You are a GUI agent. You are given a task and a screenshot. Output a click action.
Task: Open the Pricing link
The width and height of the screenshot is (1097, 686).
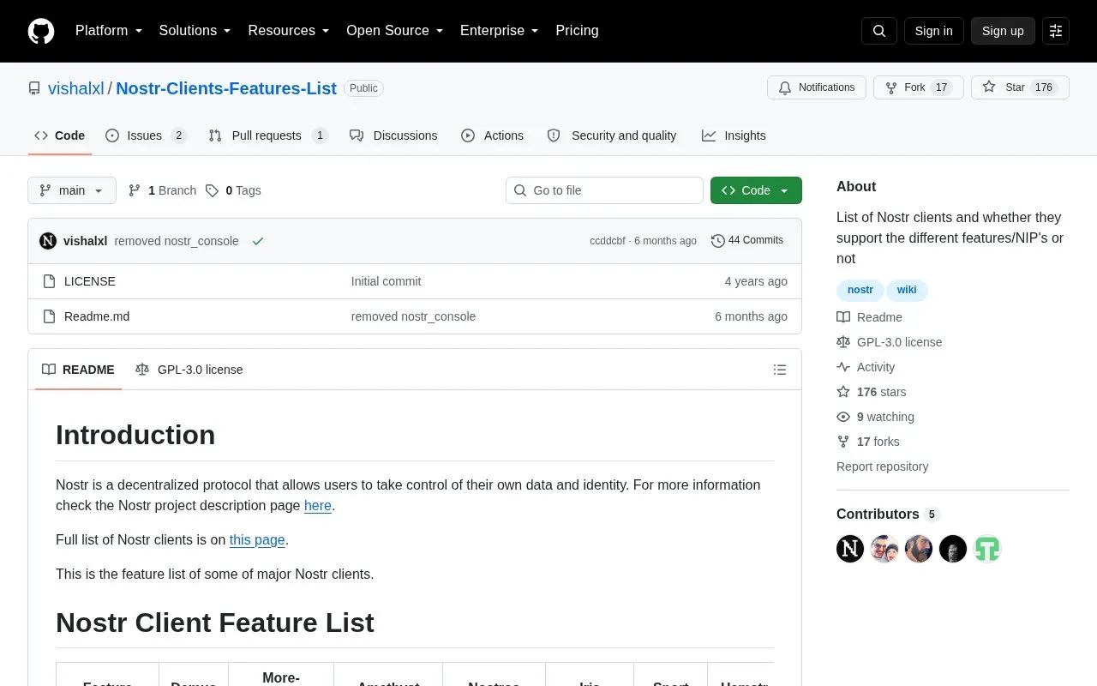coord(577,31)
